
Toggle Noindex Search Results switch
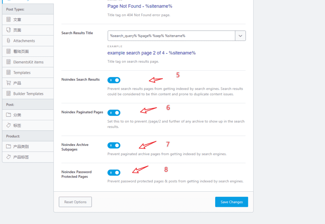pyautogui.click(x=114, y=80)
